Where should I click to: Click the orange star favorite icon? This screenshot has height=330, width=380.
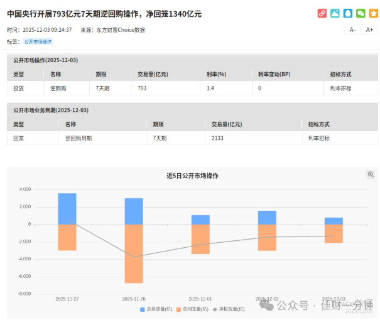[x=373, y=13]
